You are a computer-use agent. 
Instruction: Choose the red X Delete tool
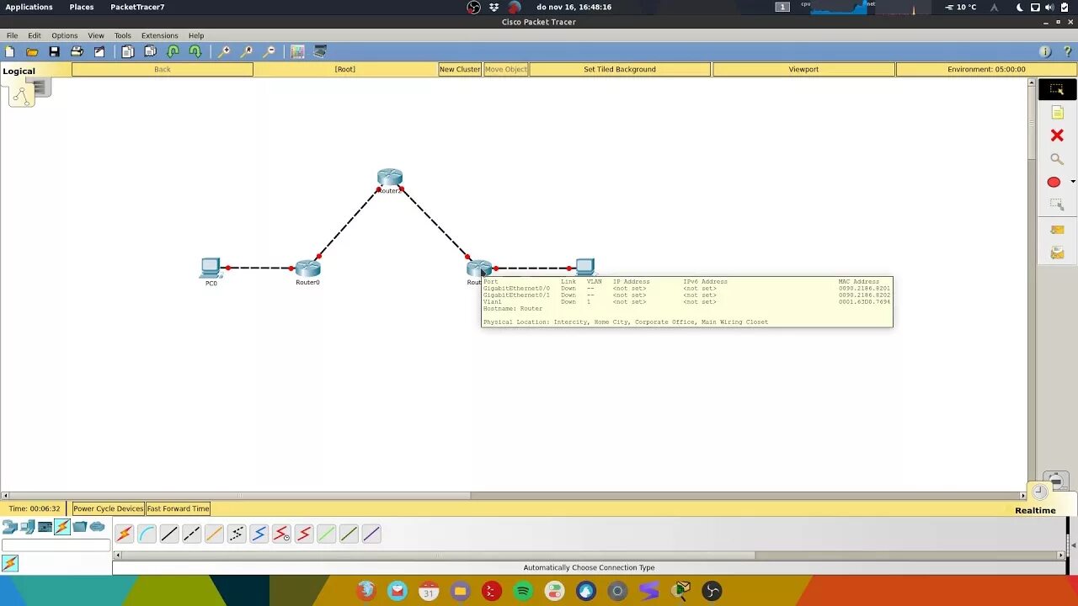[x=1057, y=136]
